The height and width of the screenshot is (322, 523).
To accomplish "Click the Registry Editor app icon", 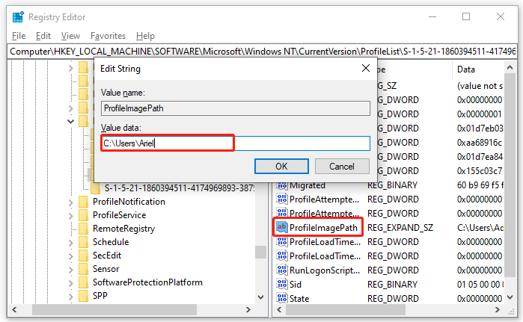I will (x=18, y=16).
